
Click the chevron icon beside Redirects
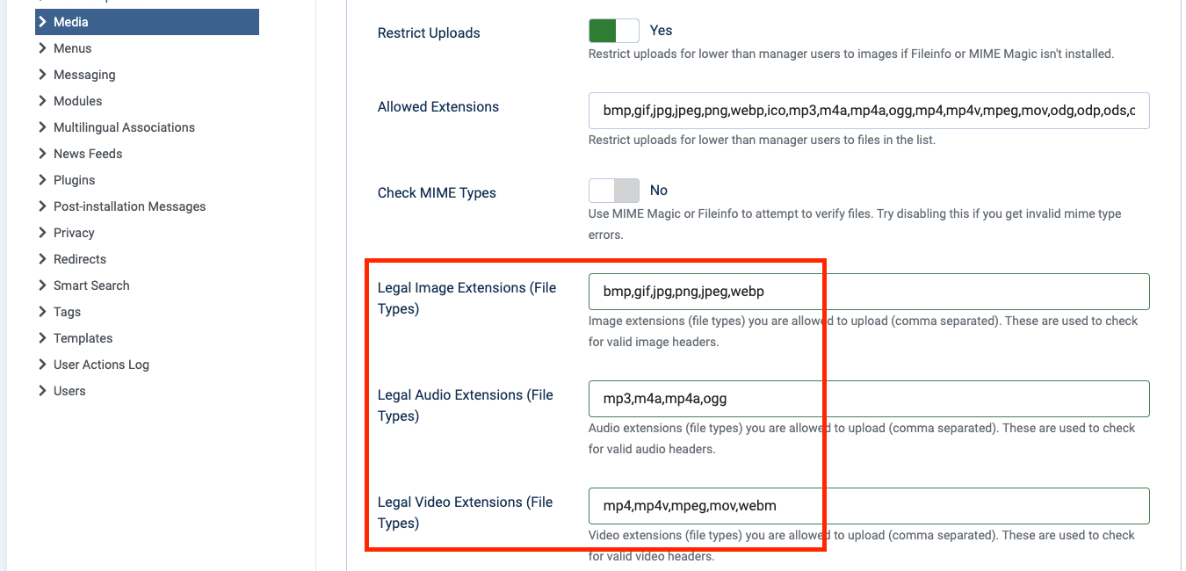[x=42, y=259]
